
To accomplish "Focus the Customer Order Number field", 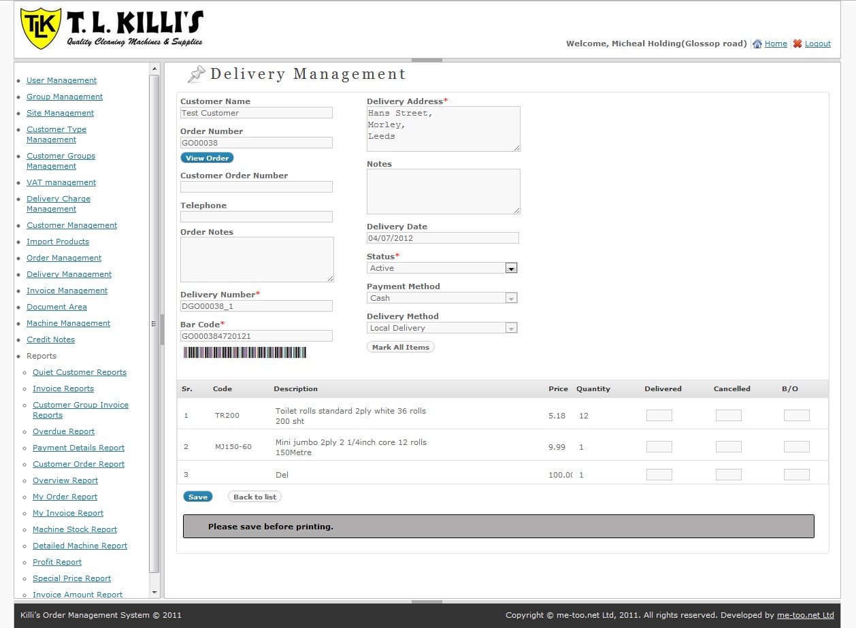I will pyautogui.click(x=257, y=186).
